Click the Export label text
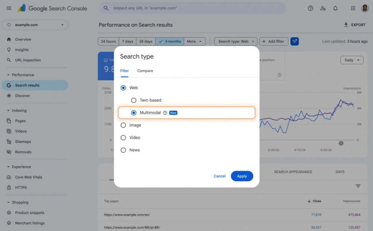 (358, 25)
